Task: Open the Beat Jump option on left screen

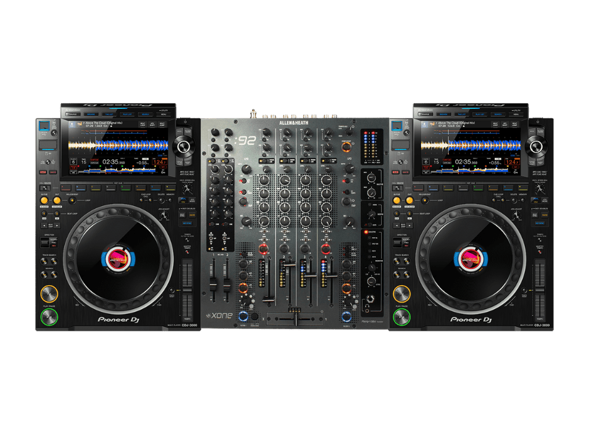Action: (161, 125)
